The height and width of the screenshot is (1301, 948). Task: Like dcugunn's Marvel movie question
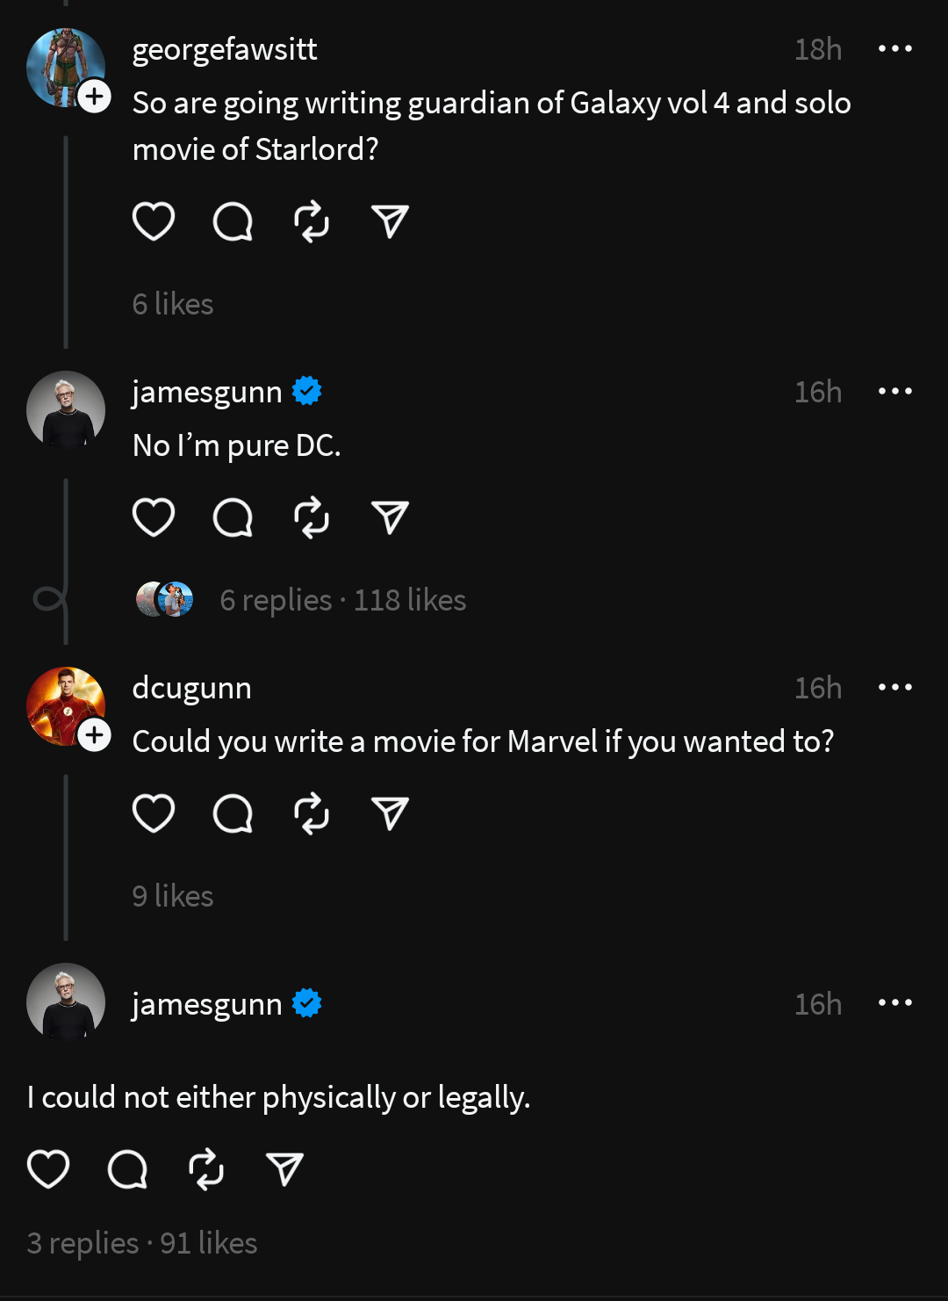(x=154, y=813)
